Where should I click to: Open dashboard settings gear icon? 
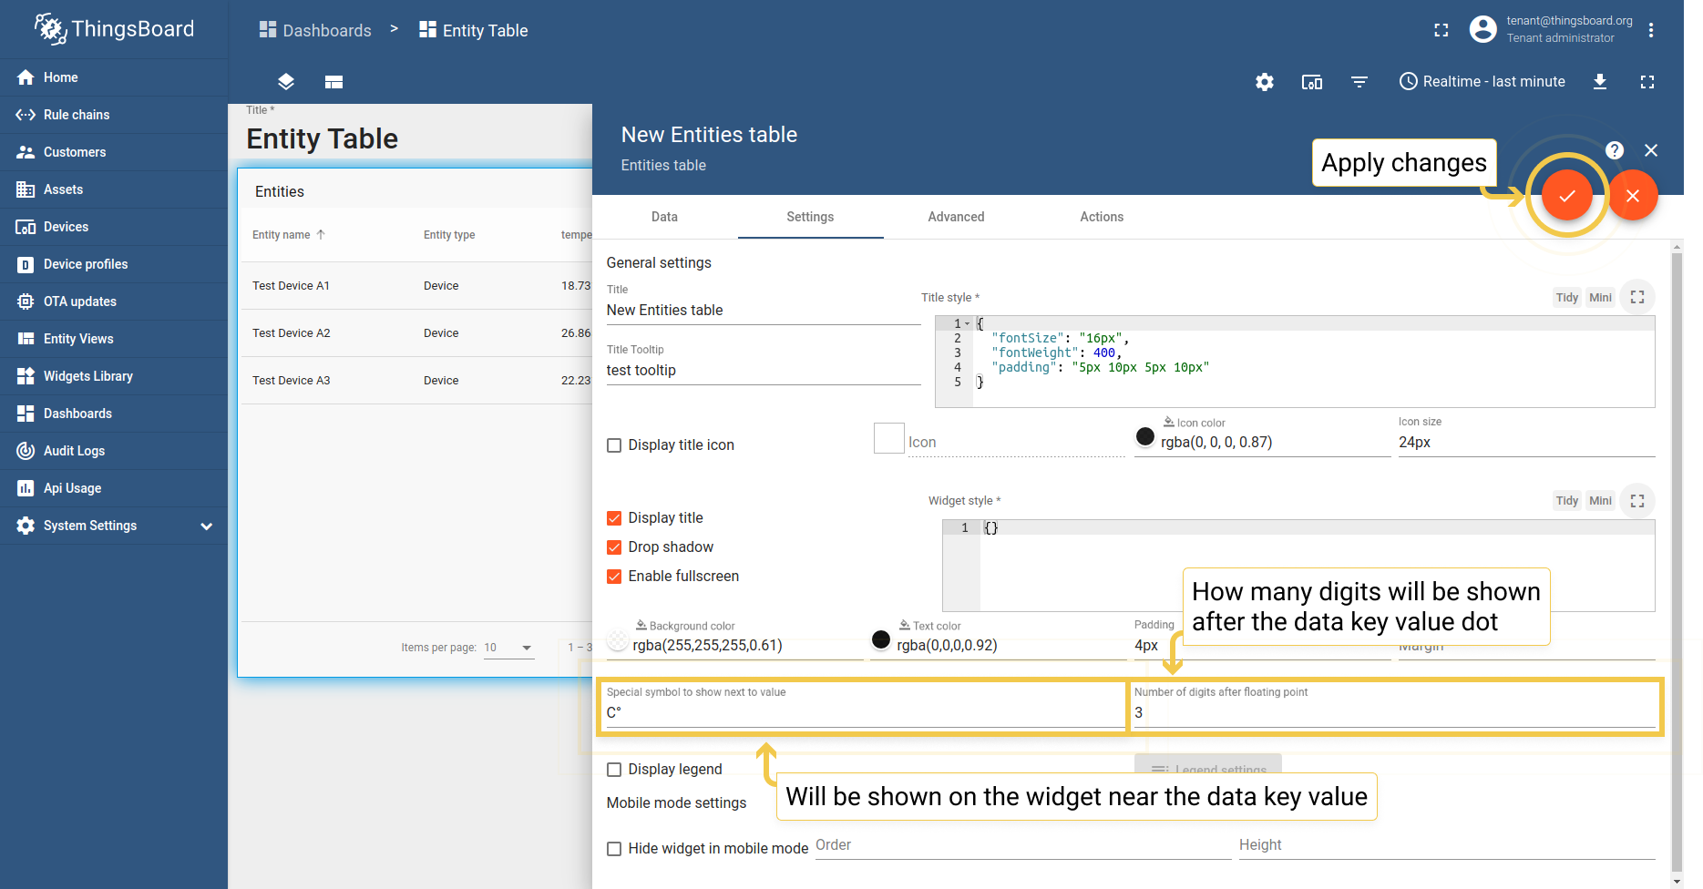tap(1264, 82)
